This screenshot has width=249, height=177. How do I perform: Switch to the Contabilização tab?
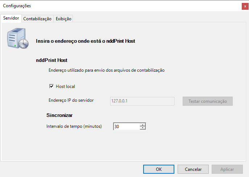click(x=37, y=19)
